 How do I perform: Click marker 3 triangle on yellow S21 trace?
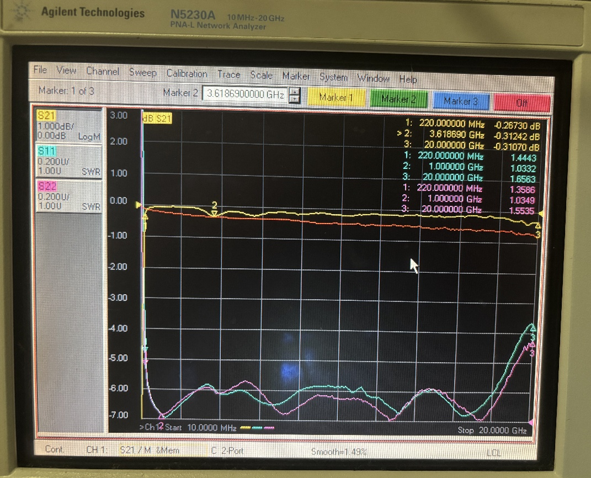(538, 225)
